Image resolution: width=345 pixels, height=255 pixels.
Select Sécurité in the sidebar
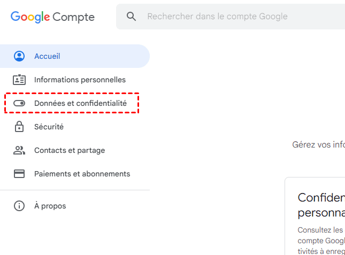tap(49, 127)
